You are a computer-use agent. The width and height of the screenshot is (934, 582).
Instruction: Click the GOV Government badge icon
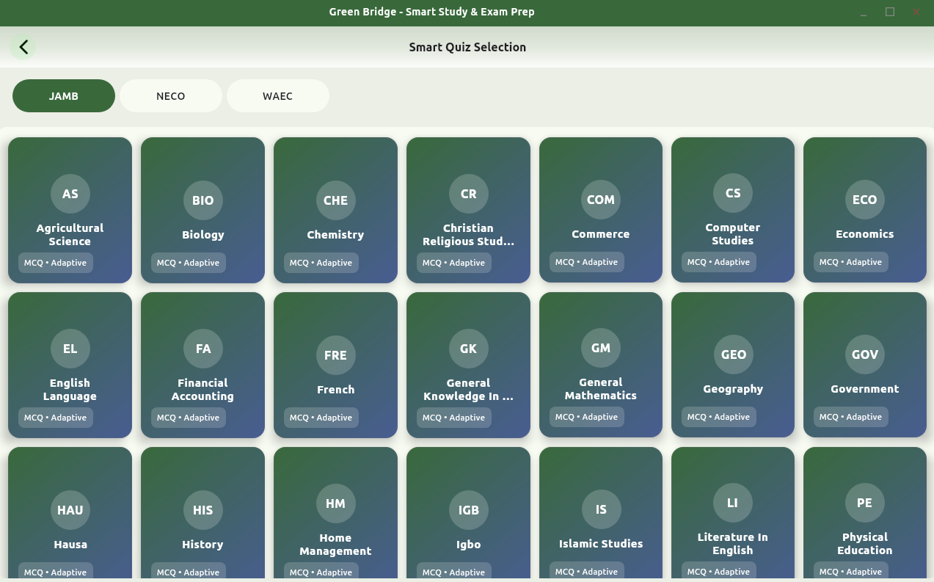tap(864, 354)
